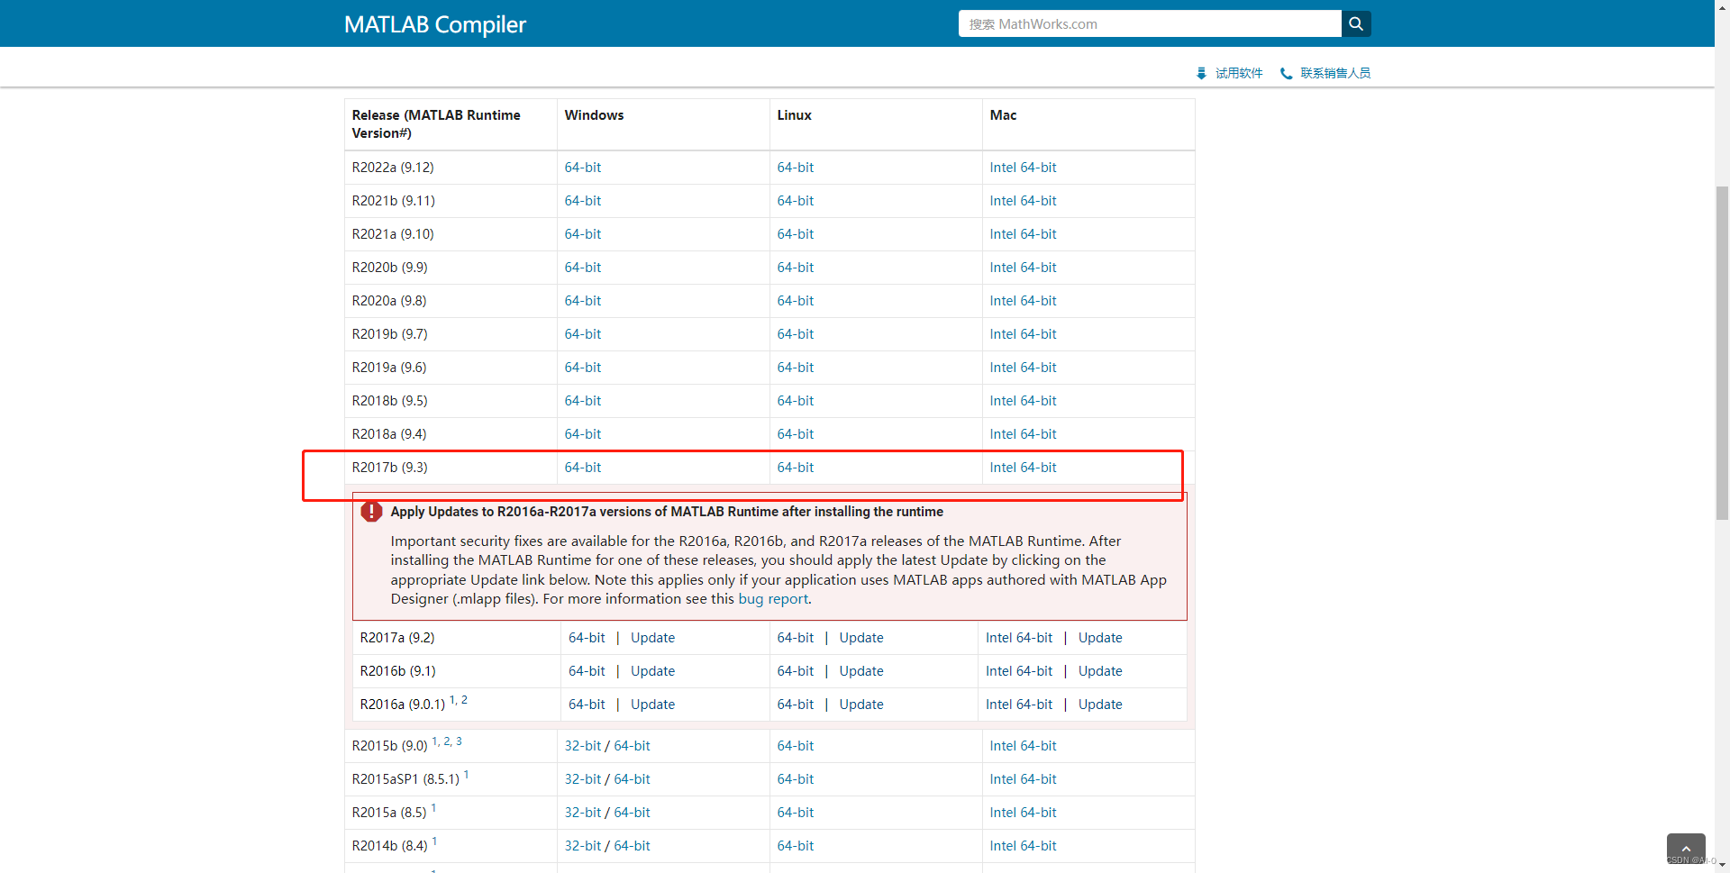Open the 联系销售人员 link
Viewport: 1730px width, 873px height.
[x=1335, y=74]
